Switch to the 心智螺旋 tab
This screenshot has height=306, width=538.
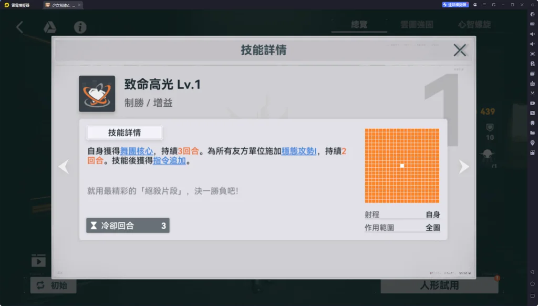point(474,25)
